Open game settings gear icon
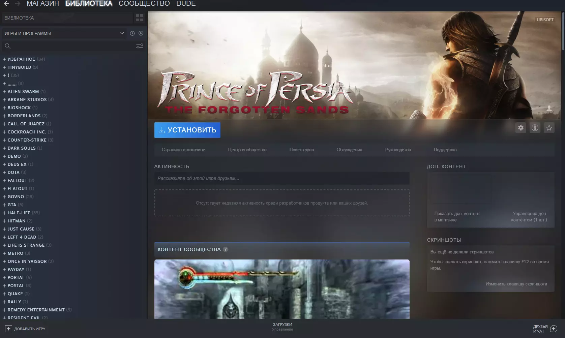565x338 pixels. pos(521,128)
